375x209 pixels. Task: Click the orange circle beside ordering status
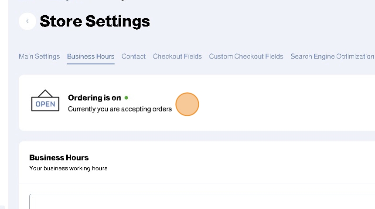point(187,104)
